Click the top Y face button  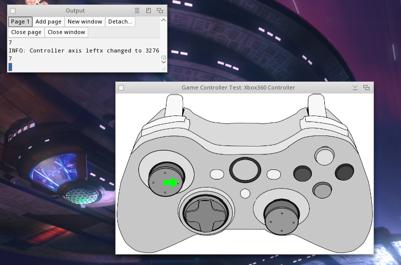[324, 156]
